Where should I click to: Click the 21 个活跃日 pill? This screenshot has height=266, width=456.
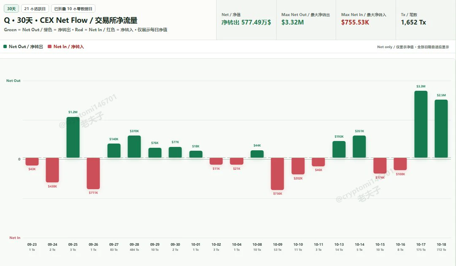pyautogui.click(x=35, y=9)
